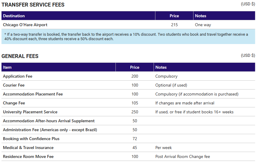Select the Residence Room Move Fee
256x163 pixels.
pos(28,157)
